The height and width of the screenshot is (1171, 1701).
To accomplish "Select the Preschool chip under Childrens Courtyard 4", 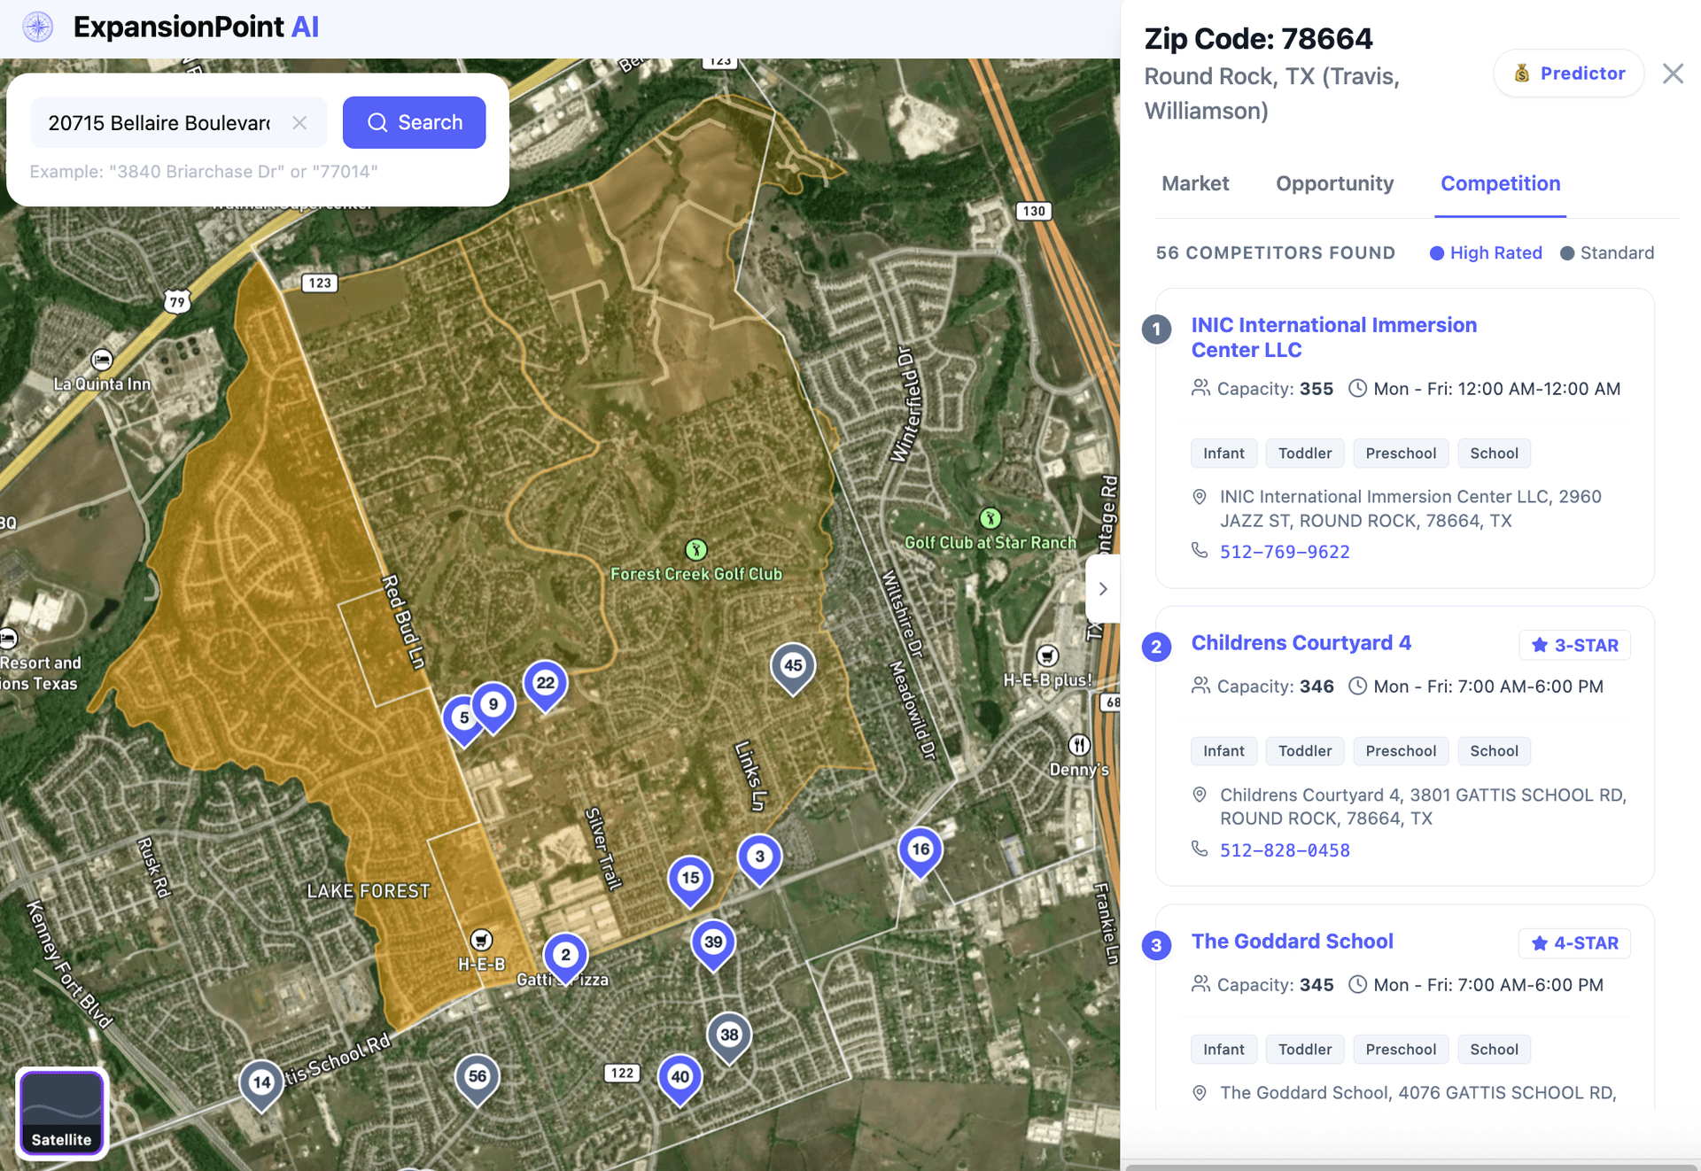I will tap(1401, 750).
